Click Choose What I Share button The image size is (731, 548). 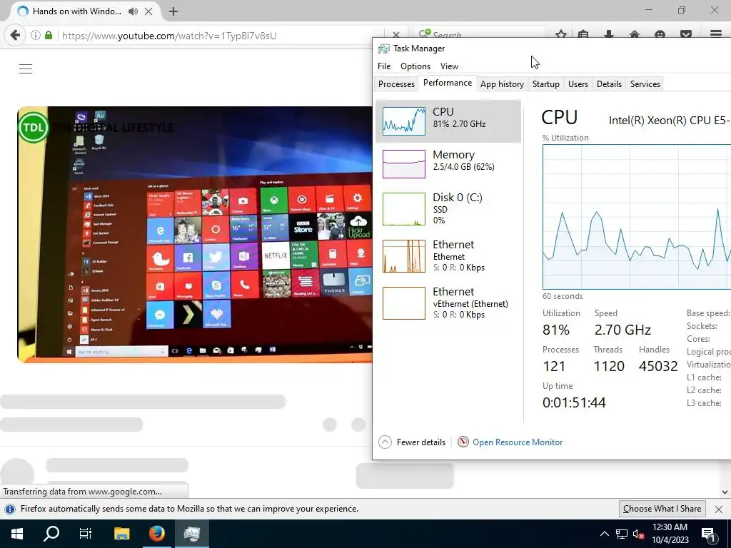662,509
